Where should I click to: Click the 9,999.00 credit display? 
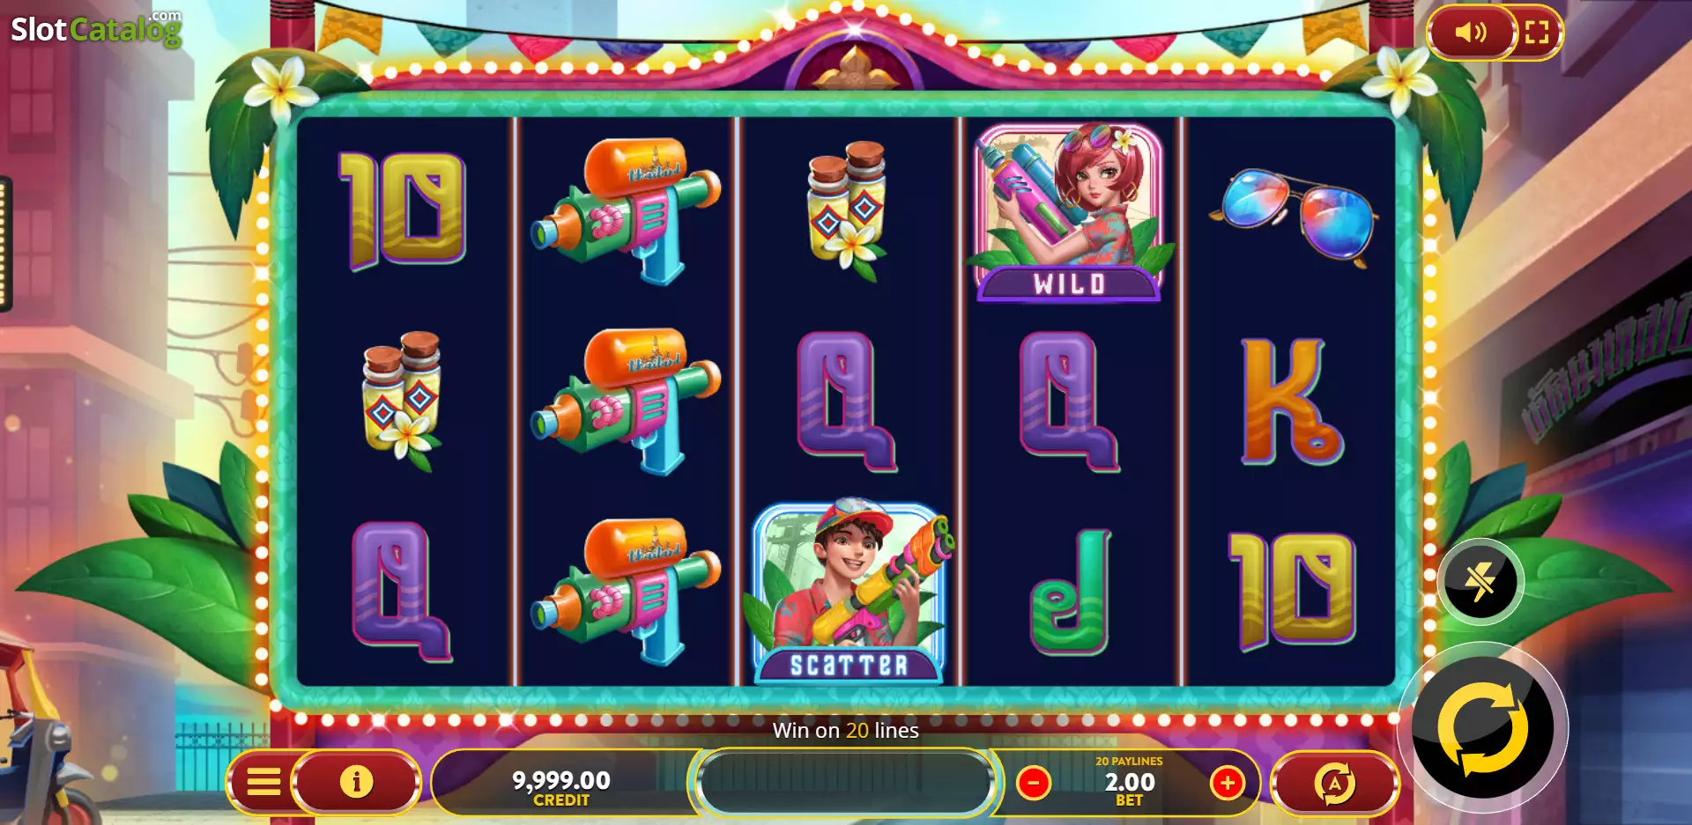[x=561, y=786]
